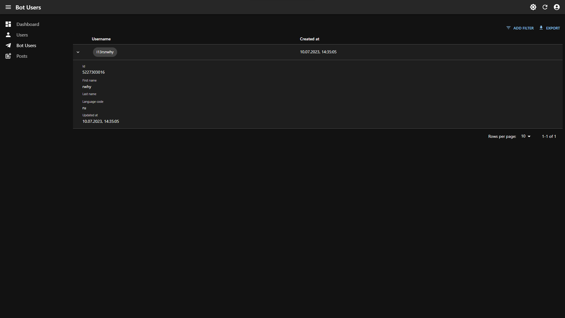Go to Dashboard menu item
Screen dimensions: 565x318
click(28, 24)
